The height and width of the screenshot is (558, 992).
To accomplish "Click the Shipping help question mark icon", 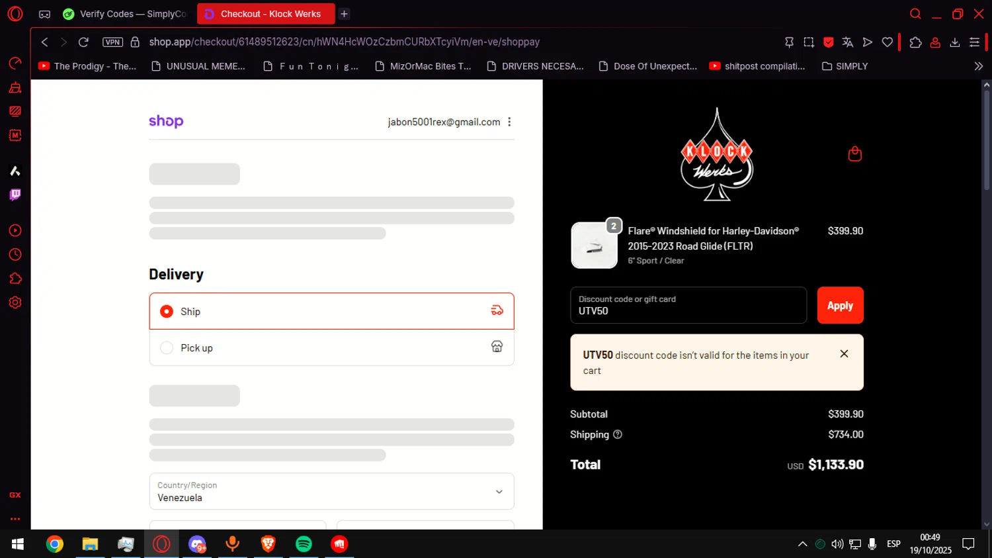I will pos(618,435).
